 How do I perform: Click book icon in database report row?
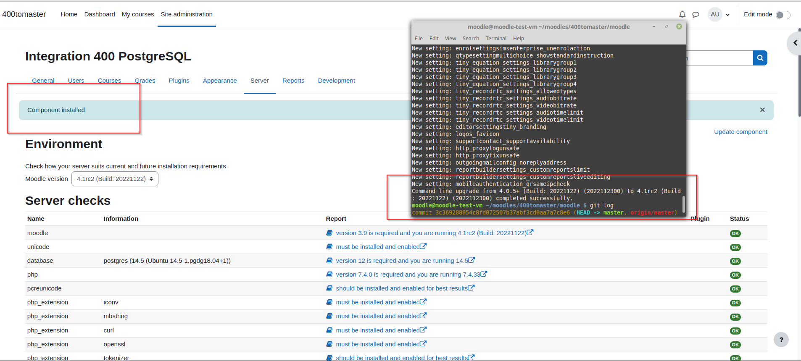pos(329,260)
